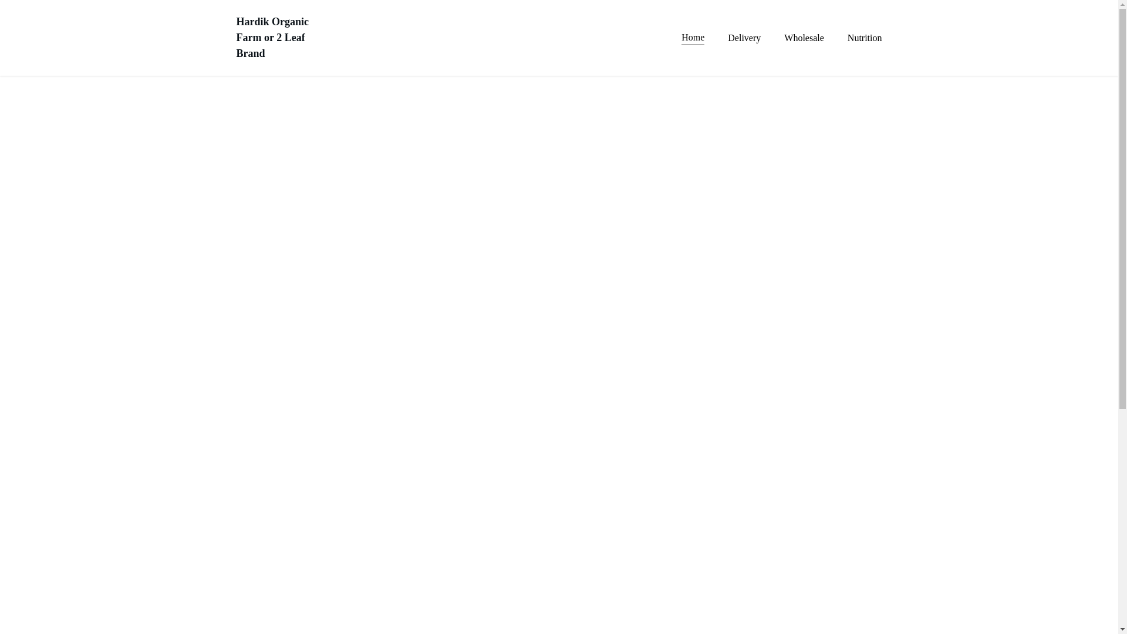The width and height of the screenshot is (1127, 634).
Task: Navigate to Delivery from header navigation
Action: coord(744,38)
